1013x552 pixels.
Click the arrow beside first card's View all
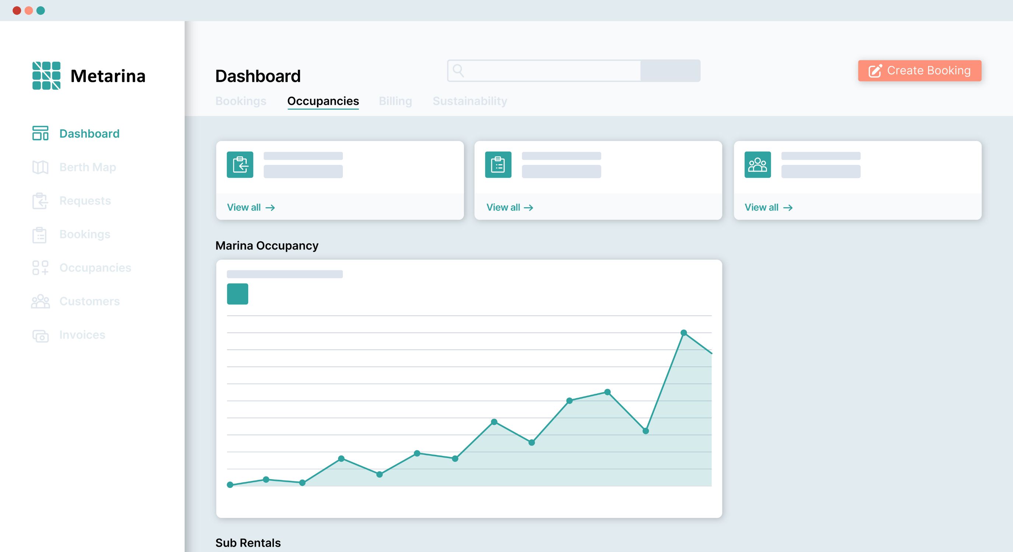[270, 208]
